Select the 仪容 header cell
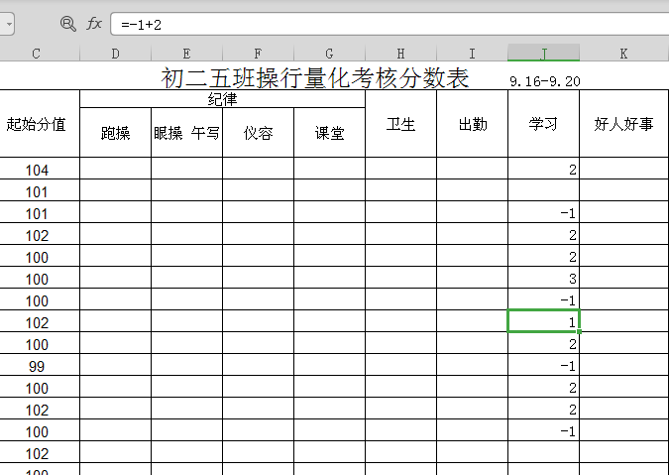The width and height of the screenshot is (669, 475). click(x=258, y=132)
